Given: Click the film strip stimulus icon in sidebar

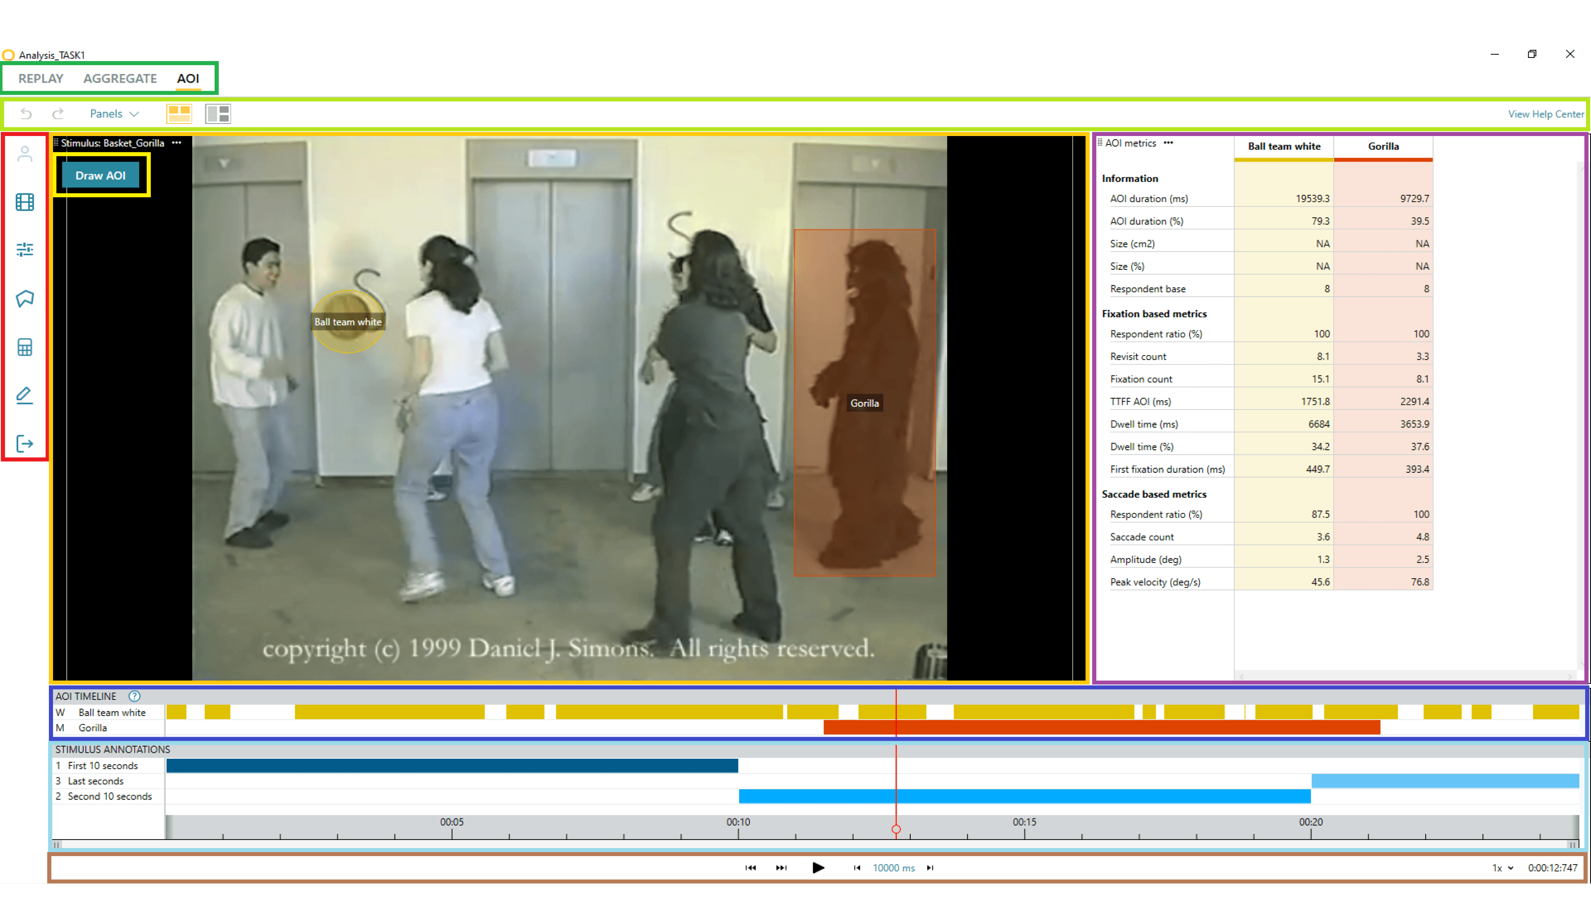Looking at the screenshot, I should (x=25, y=202).
